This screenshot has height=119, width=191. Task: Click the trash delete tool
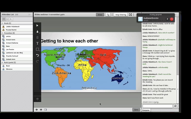pyautogui.click(x=37, y=37)
